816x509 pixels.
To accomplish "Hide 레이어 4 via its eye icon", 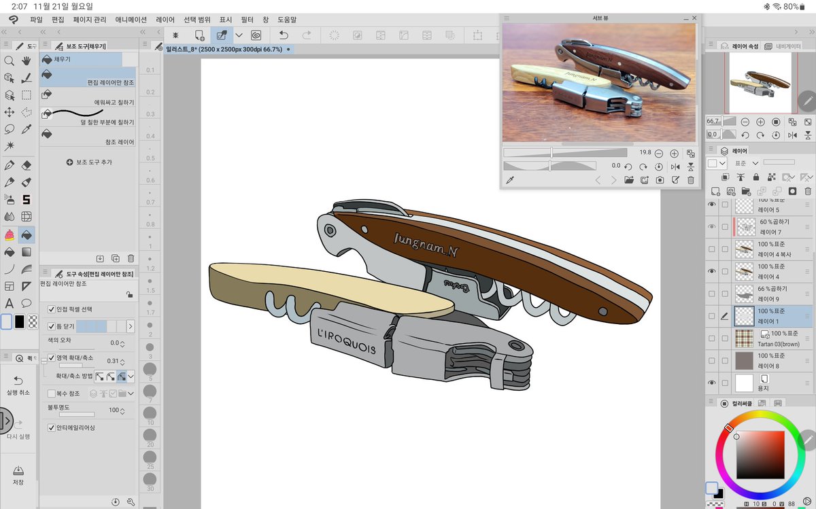I will 712,270.
